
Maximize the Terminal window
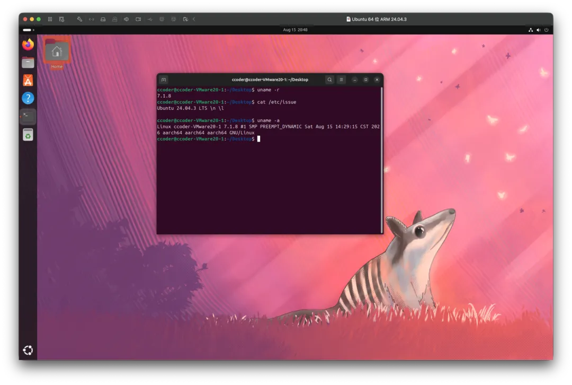click(x=366, y=80)
